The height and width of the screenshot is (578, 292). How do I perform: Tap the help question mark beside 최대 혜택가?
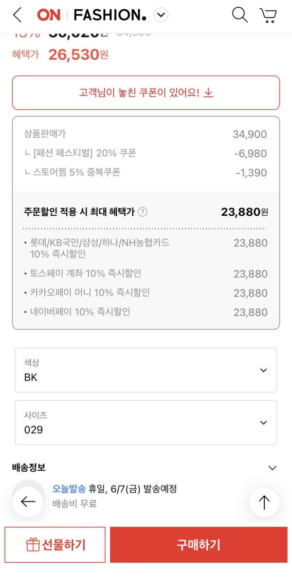(x=142, y=212)
